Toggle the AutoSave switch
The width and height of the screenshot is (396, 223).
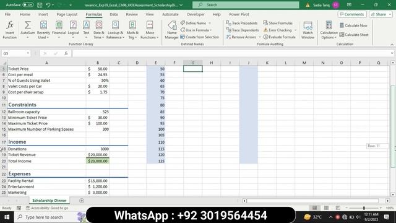click(28, 5)
